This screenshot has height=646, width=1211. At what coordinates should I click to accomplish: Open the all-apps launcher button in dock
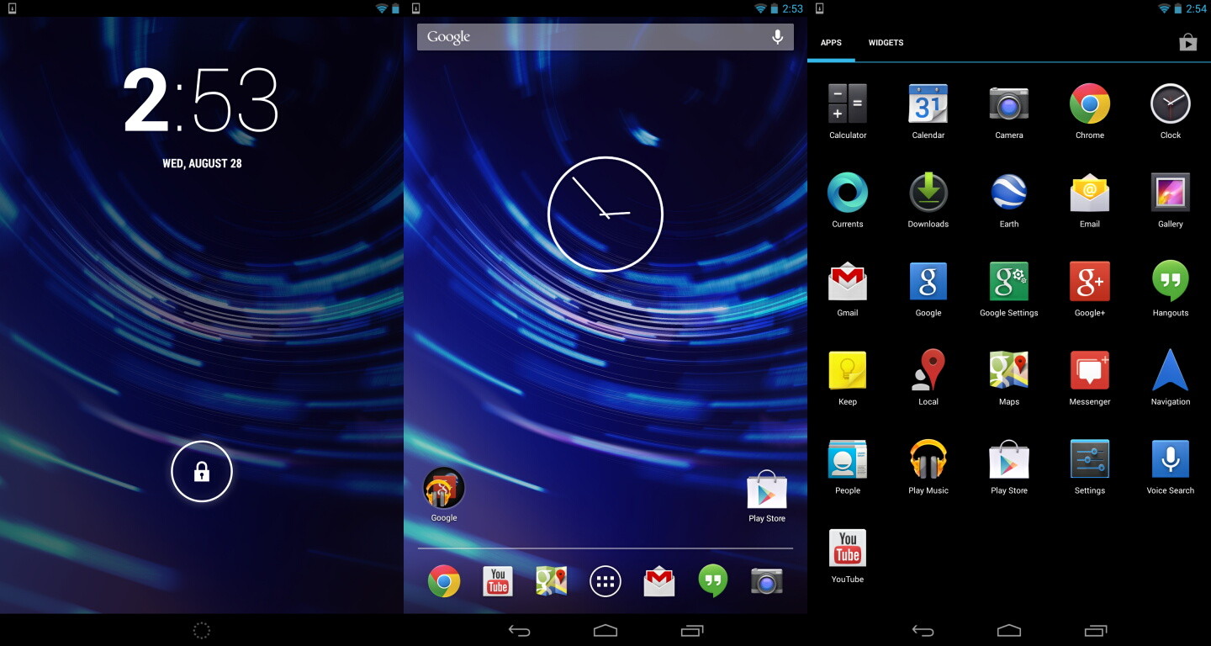pos(605,581)
